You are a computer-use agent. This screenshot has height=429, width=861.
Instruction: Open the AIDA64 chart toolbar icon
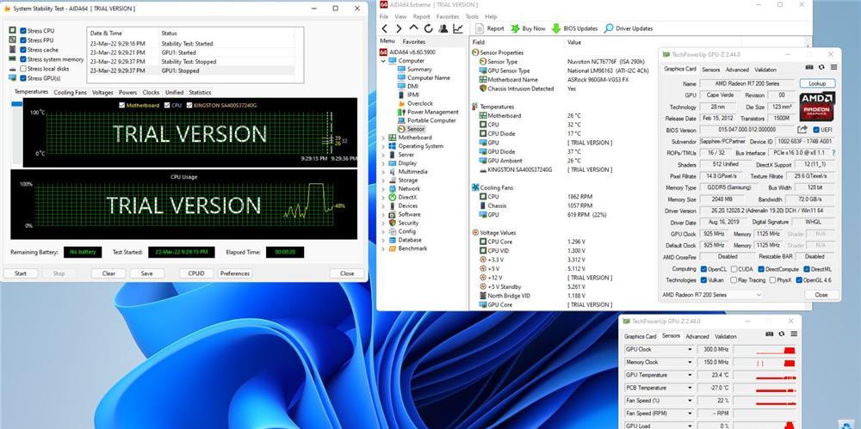click(457, 28)
